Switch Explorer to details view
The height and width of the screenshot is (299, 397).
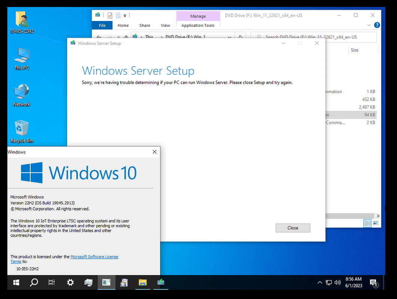[368, 223]
